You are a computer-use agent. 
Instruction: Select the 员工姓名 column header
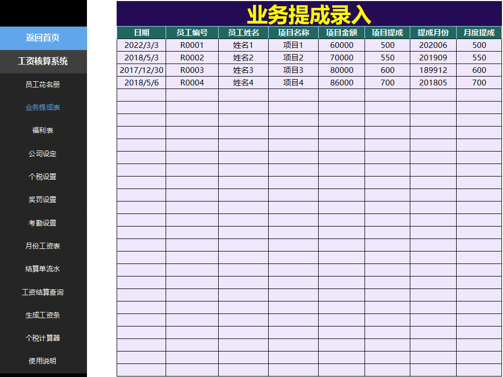click(x=244, y=33)
